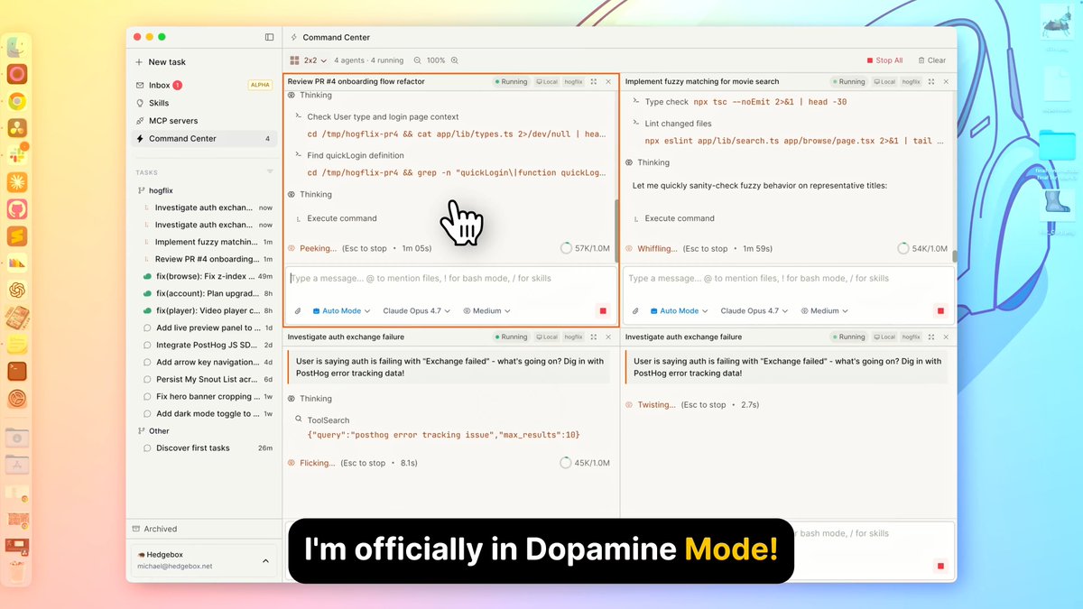The height and width of the screenshot is (609, 1083).
Task: Open the 2x2 grid layout dropdown
Action: click(309, 60)
